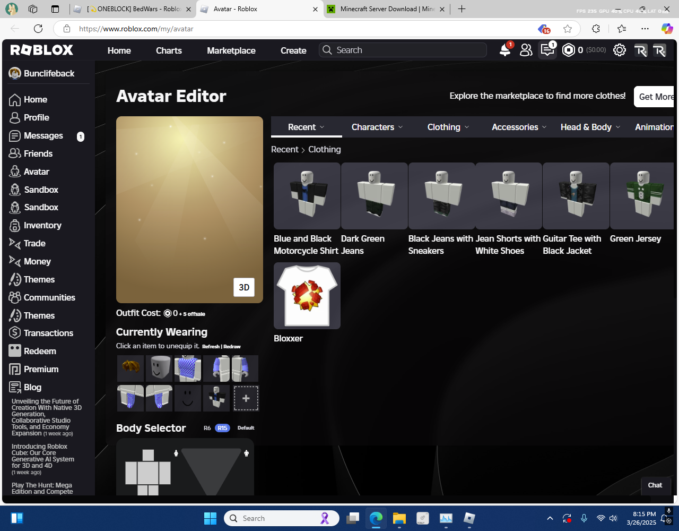The image size is (679, 531).
Task: Select the Guitar Tee with Black Jacket
Action: click(576, 196)
